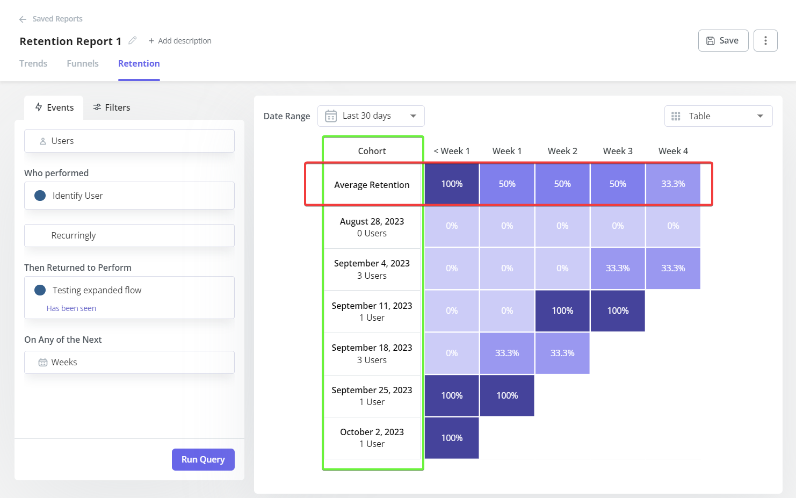Image resolution: width=796 pixels, height=498 pixels.
Task: Switch to the Trends tab
Action: pos(33,63)
